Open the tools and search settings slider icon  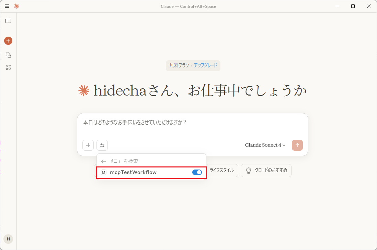click(x=102, y=145)
